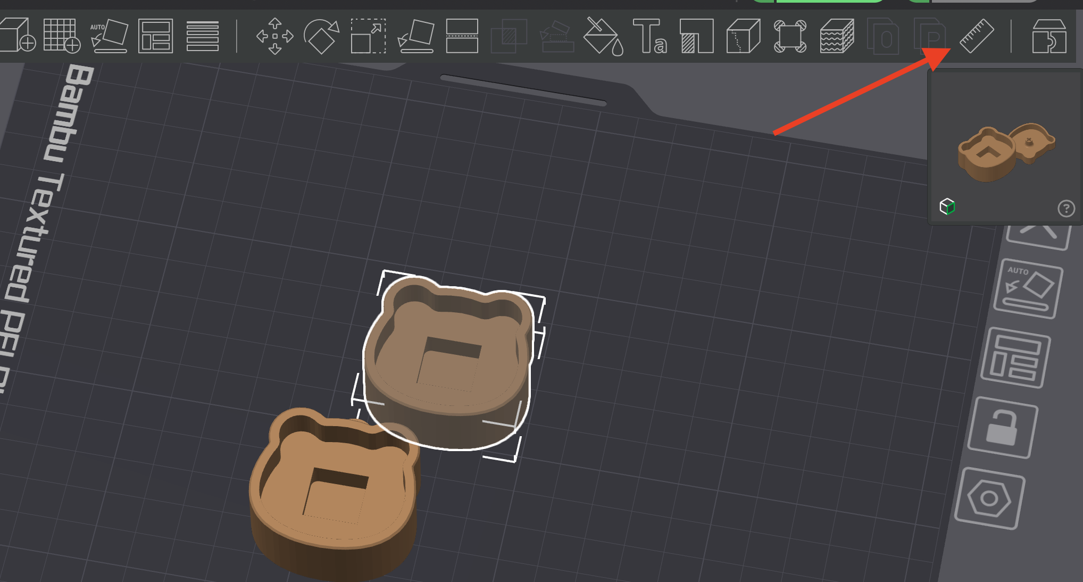
Task: Click the top toolbar Auto orient icon
Action: click(109, 36)
